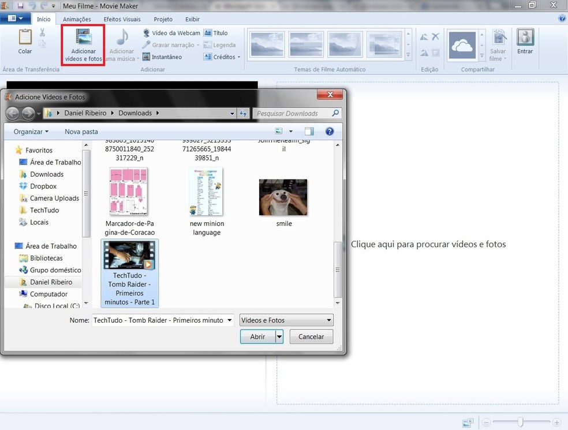Open the Vídeos e Fotos file type dropdown
The width and height of the screenshot is (568, 430).
287,320
